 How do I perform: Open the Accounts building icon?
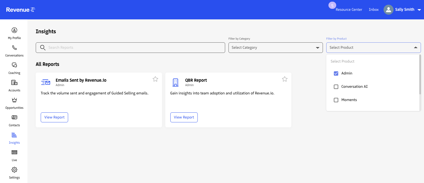(14, 83)
